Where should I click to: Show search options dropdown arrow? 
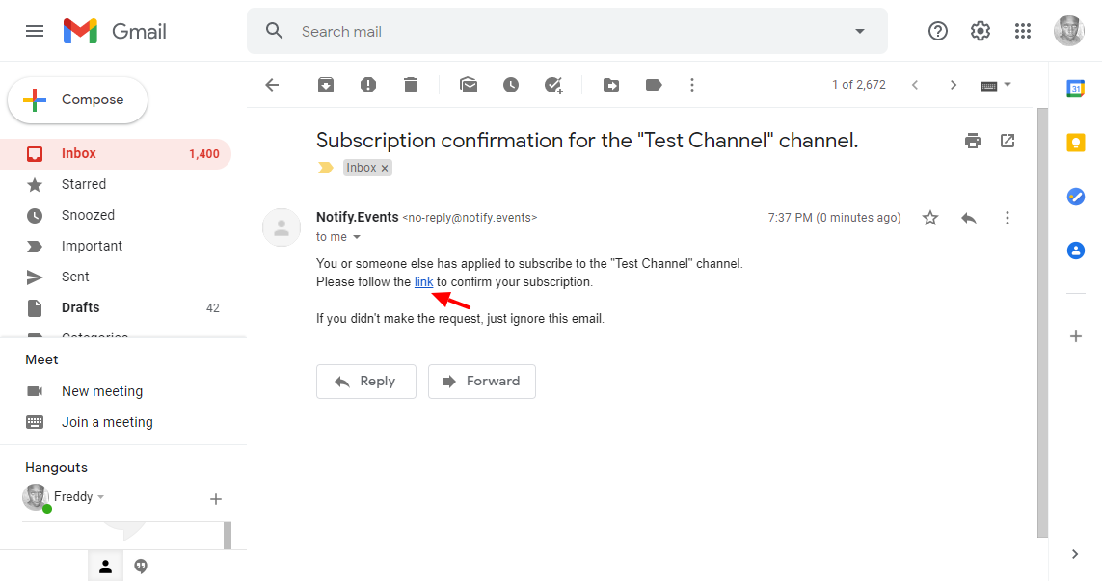pyautogui.click(x=860, y=31)
